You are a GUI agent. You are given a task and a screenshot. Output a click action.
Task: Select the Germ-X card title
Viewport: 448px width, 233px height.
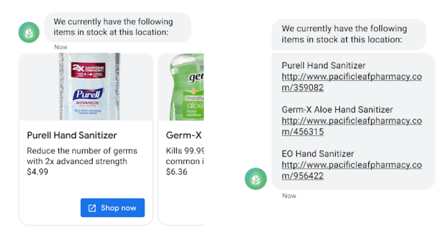tap(184, 136)
